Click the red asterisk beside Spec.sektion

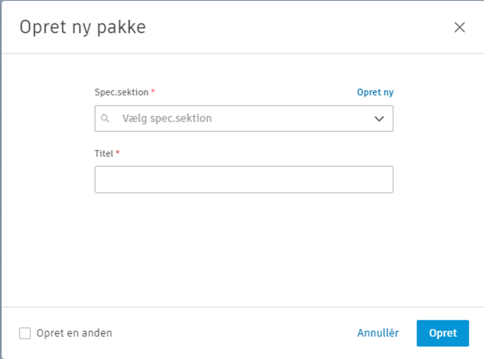[153, 92]
